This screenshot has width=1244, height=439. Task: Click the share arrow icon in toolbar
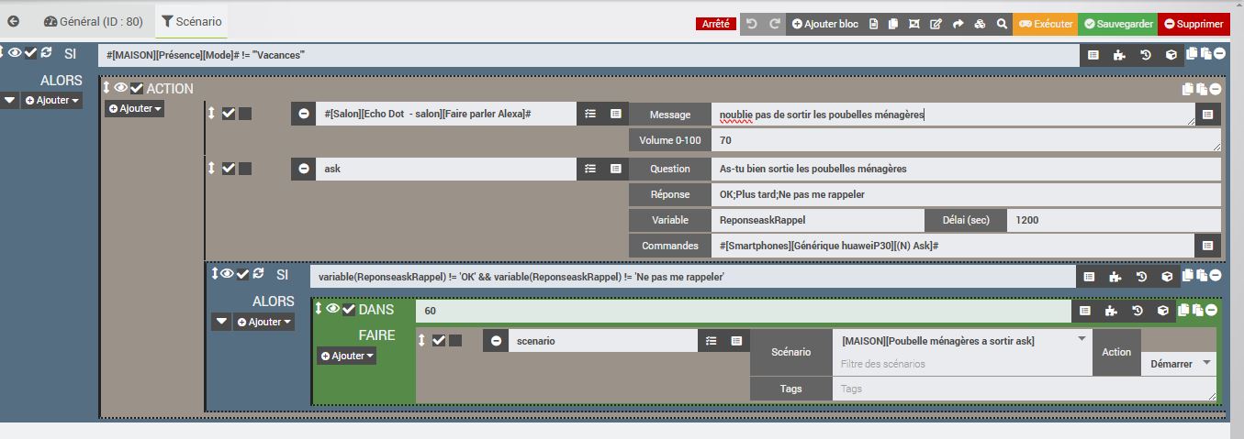click(958, 24)
